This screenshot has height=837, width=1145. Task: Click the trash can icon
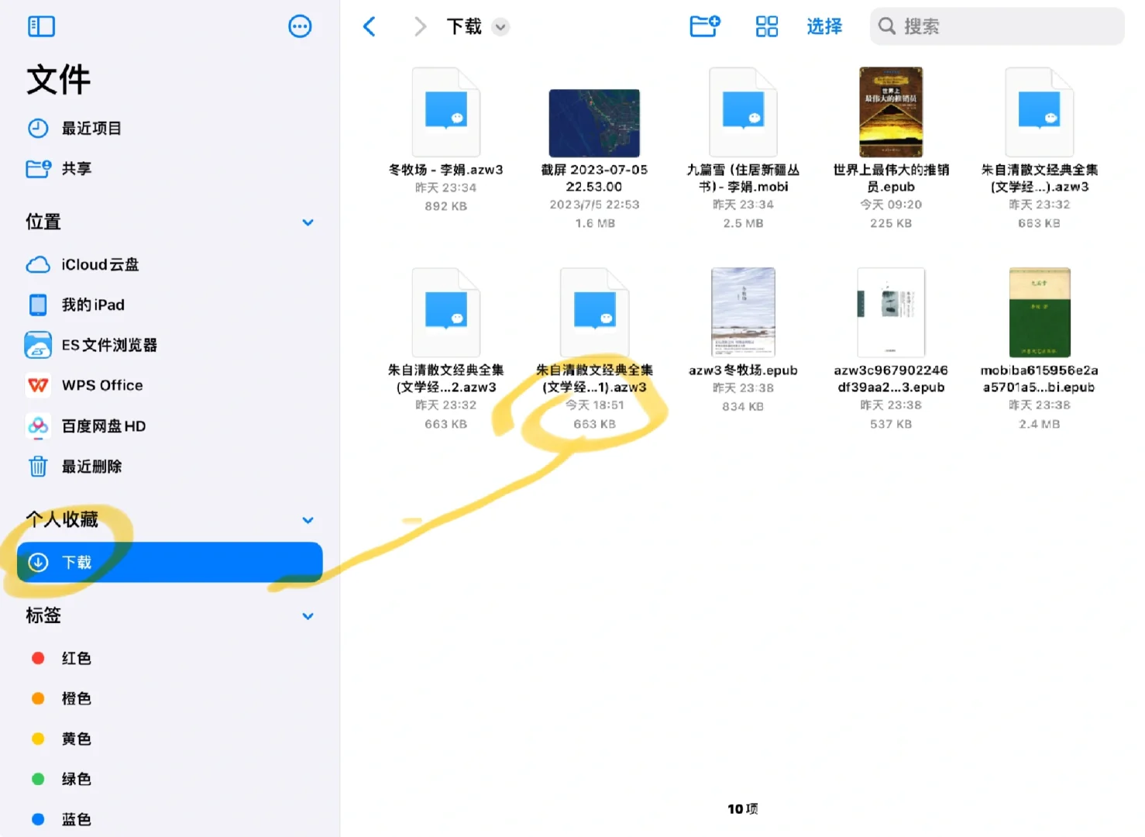point(38,467)
